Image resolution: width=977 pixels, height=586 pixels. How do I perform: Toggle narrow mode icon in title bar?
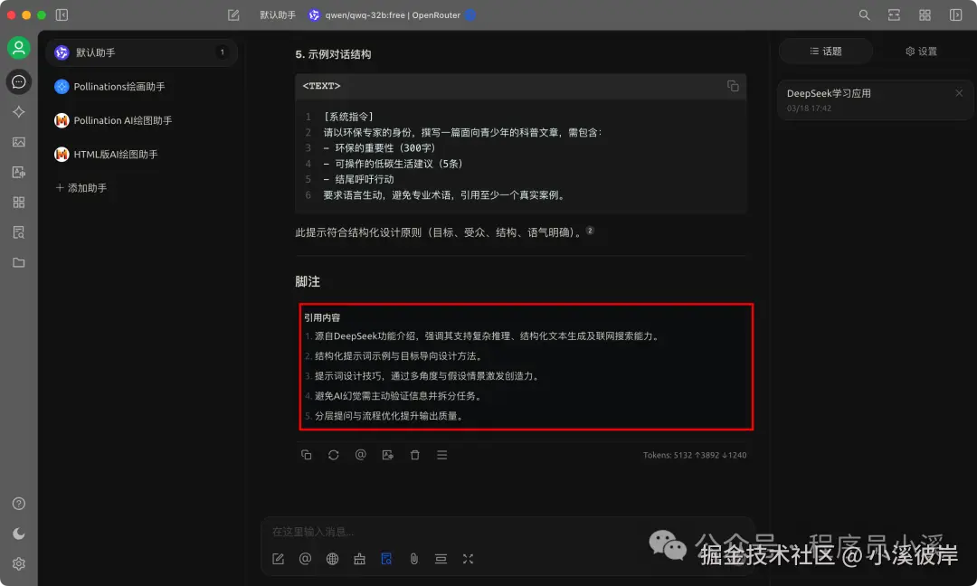pos(894,15)
